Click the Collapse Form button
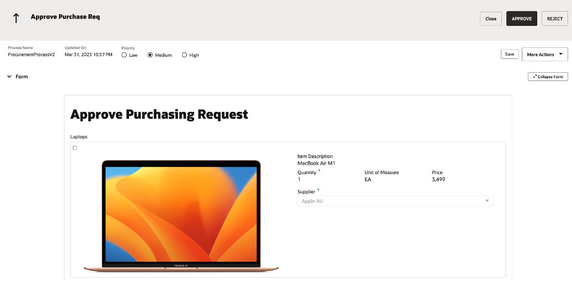 click(x=548, y=77)
